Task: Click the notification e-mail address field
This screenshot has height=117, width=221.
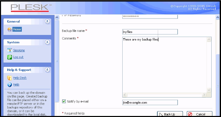Action: coord(150,103)
